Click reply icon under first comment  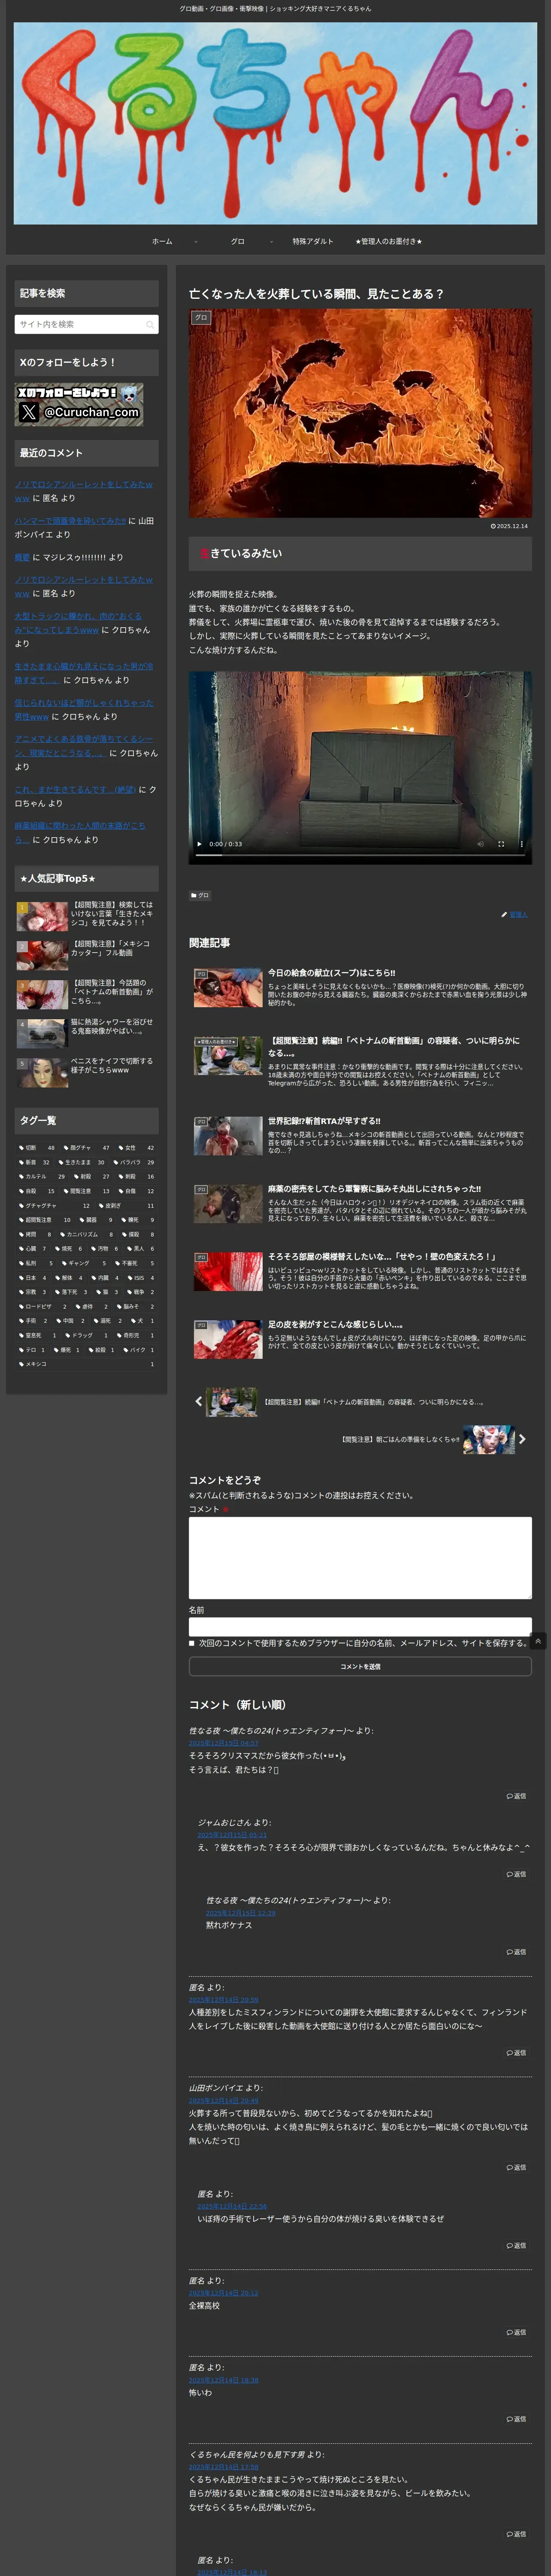pos(516,1796)
